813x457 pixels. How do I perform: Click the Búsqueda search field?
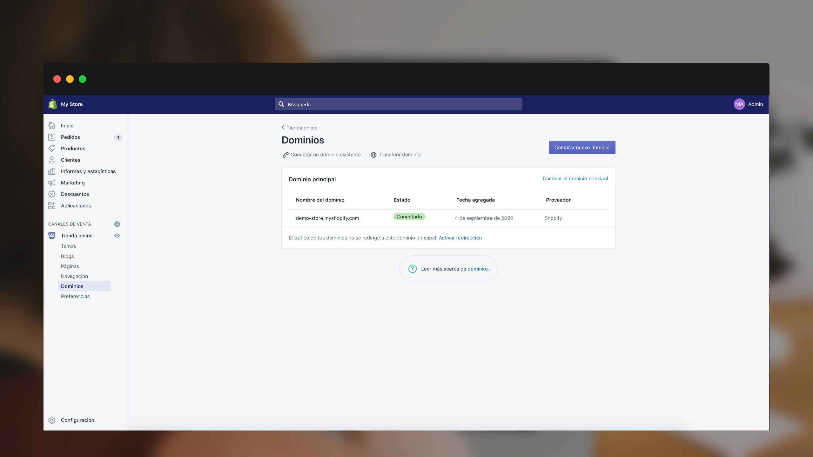399,104
